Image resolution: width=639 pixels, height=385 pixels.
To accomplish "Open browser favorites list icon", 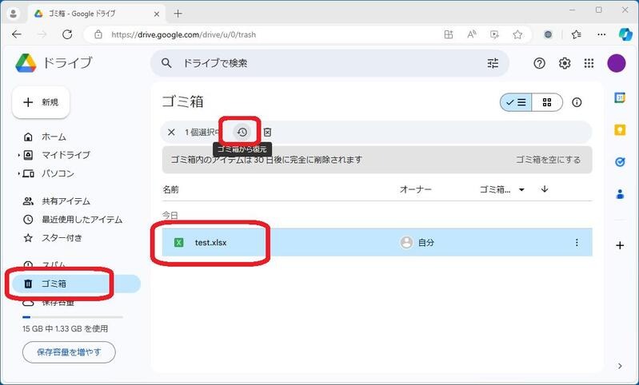I will click(x=577, y=34).
